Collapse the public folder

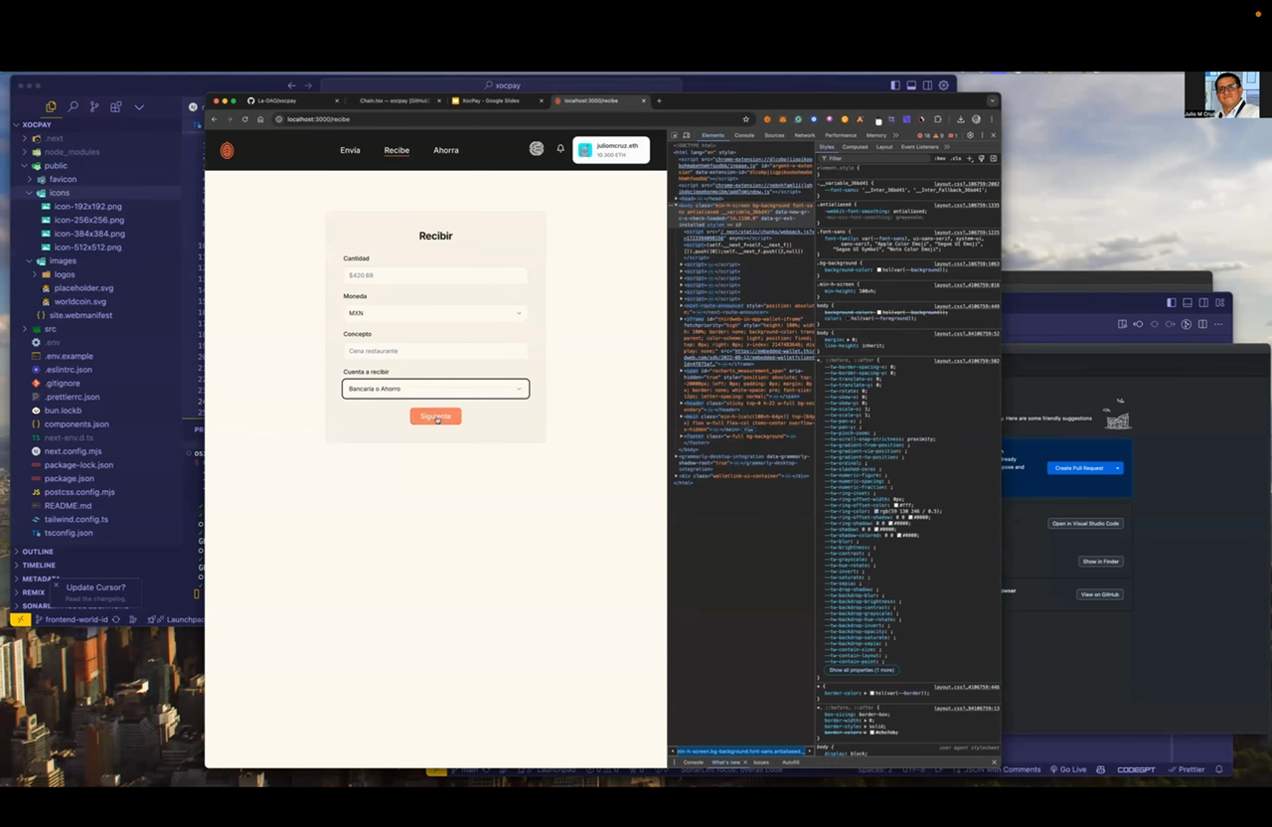55,166
